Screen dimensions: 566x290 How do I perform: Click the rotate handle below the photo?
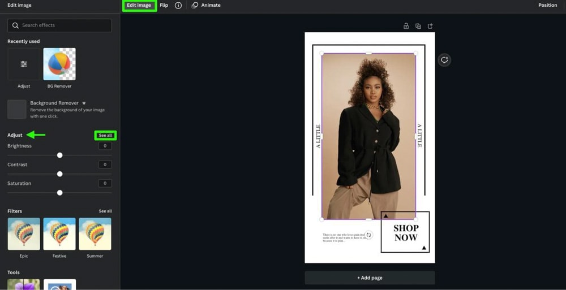(368, 235)
